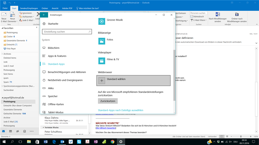Minimize the folder pane with arrow
This screenshot has height=145, width=259.
click(x=37, y=28)
